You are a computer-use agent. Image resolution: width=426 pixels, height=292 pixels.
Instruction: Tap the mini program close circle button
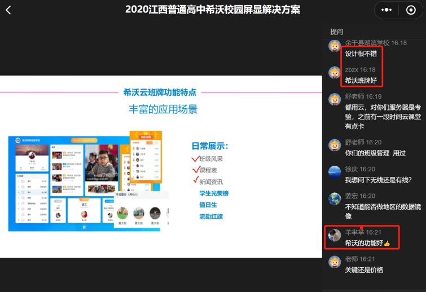410,10
